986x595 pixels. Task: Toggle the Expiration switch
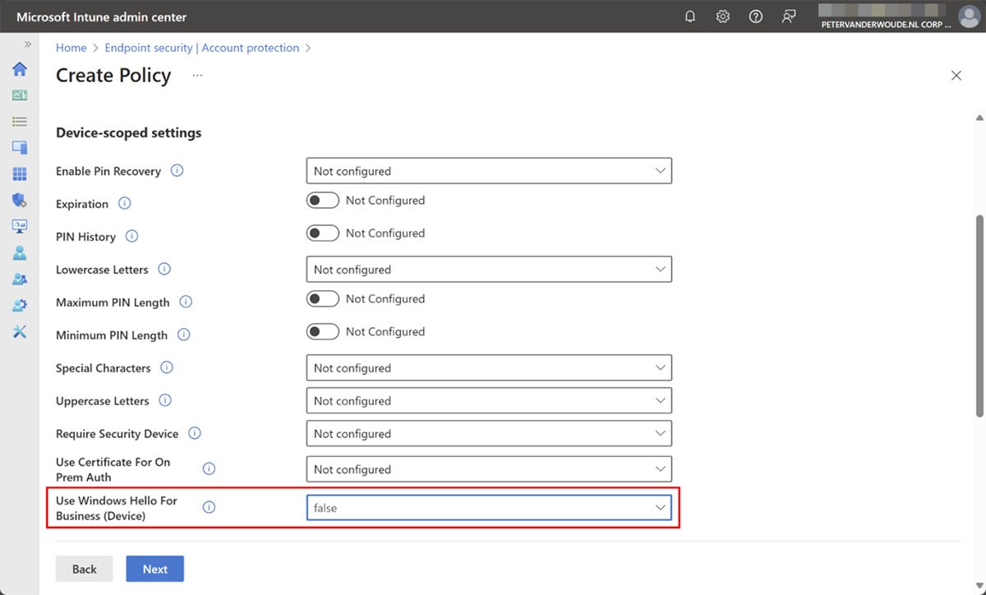(x=323, y=201)
